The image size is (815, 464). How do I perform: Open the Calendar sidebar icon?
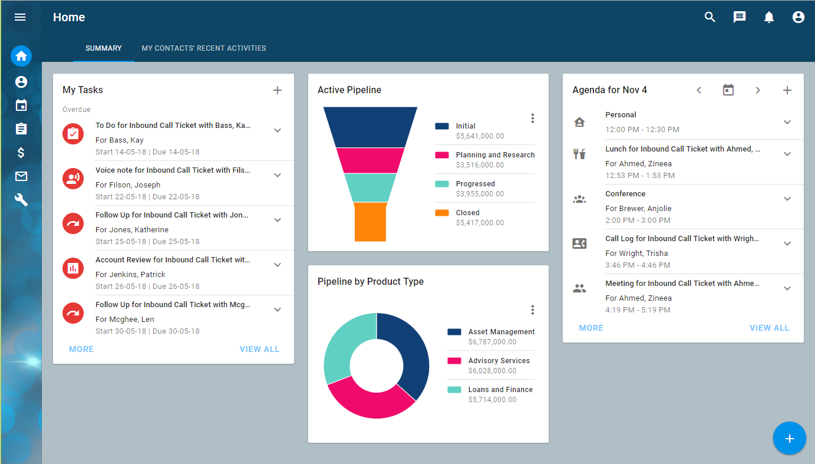tap(21, 106)
